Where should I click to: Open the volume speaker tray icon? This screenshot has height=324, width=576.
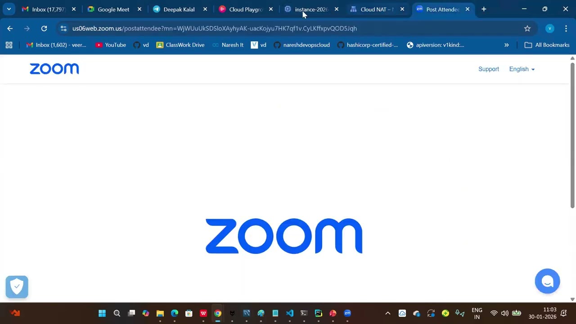click(504, 313)
